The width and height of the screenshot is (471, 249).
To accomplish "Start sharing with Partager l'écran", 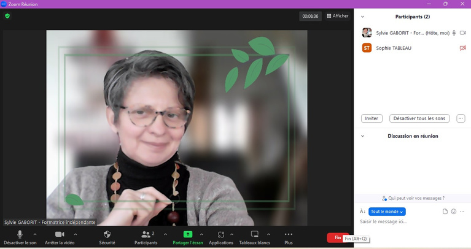I will 188,237.
